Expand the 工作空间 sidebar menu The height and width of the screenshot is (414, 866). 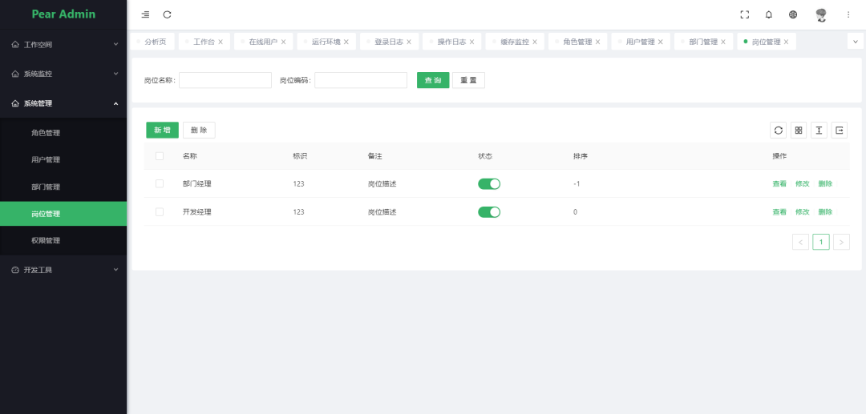pos(63,45)
